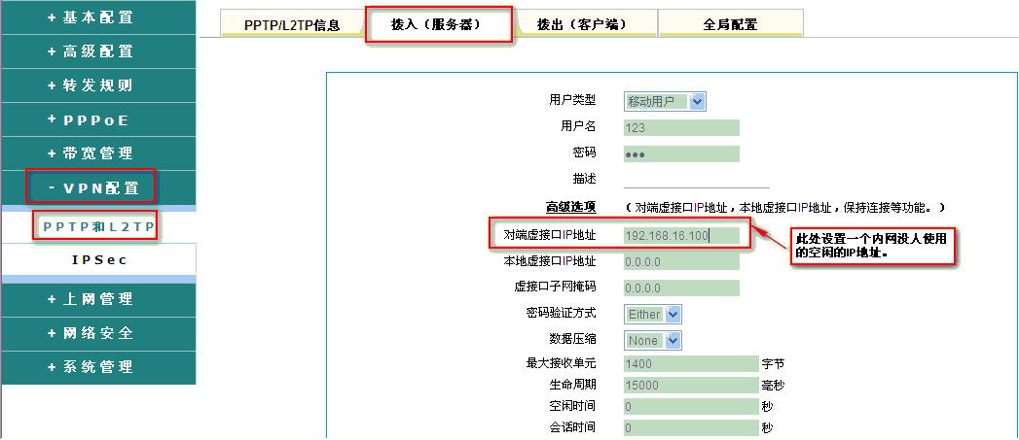Open the PPTP和L2TP submenu item
This screenshot has height=440, width=1019.
pos(97,225)
